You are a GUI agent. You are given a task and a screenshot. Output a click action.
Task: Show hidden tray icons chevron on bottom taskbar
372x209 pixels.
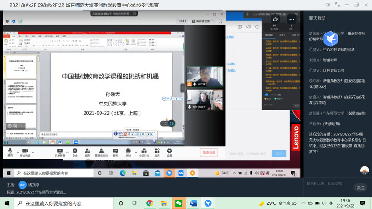(303, 203)
